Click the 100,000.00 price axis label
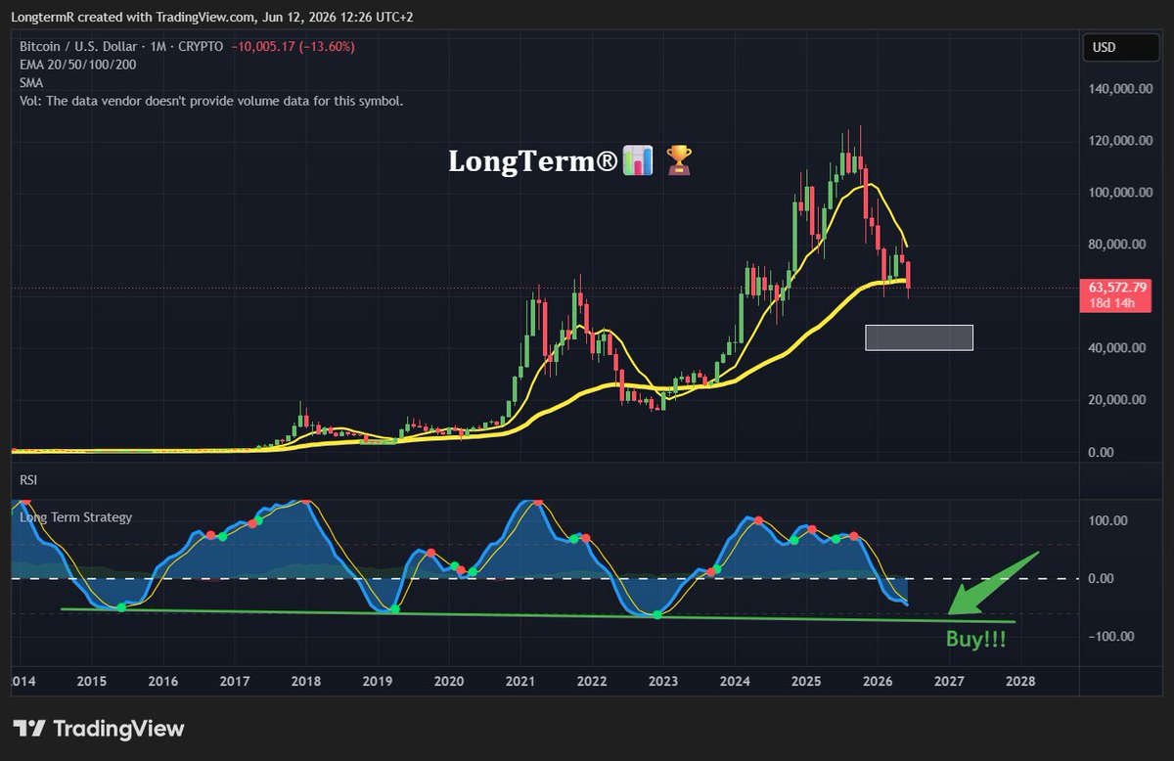Viewport: 1174px width, 761px height. pos(1121,192)
